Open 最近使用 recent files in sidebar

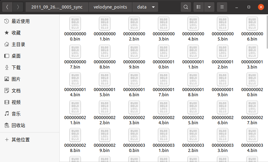pos(30,21)
